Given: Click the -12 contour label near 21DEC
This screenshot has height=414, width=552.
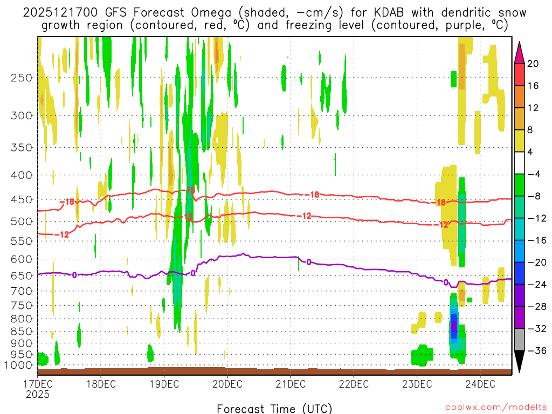Looking at the screenshot, I should click(x=304, y=216).
